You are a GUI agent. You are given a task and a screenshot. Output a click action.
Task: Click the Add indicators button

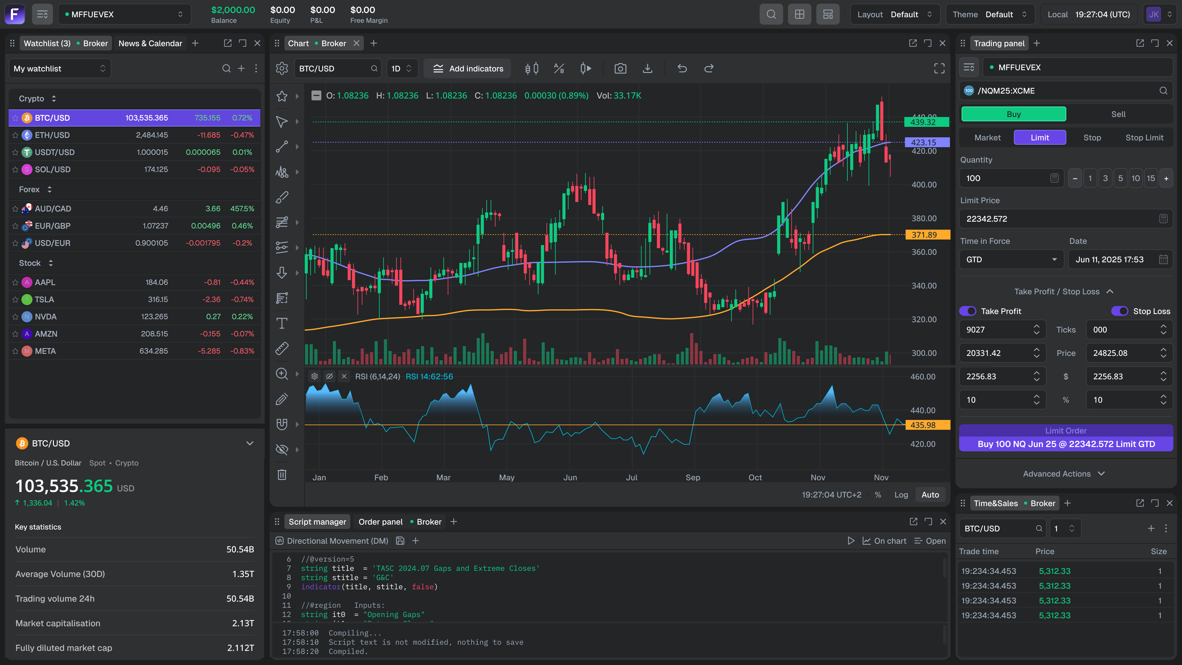[467, 68]
